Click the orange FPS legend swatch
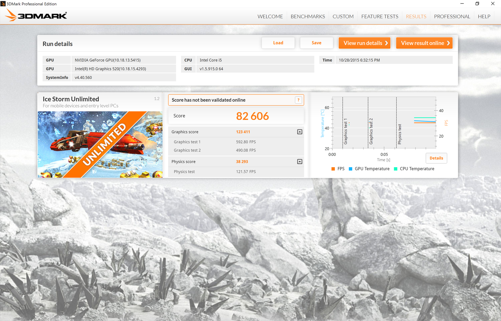 click(x=333, y=169)
